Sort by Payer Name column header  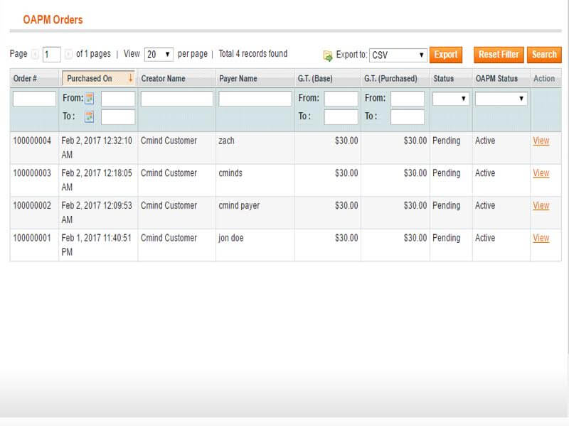click(238, 78)
